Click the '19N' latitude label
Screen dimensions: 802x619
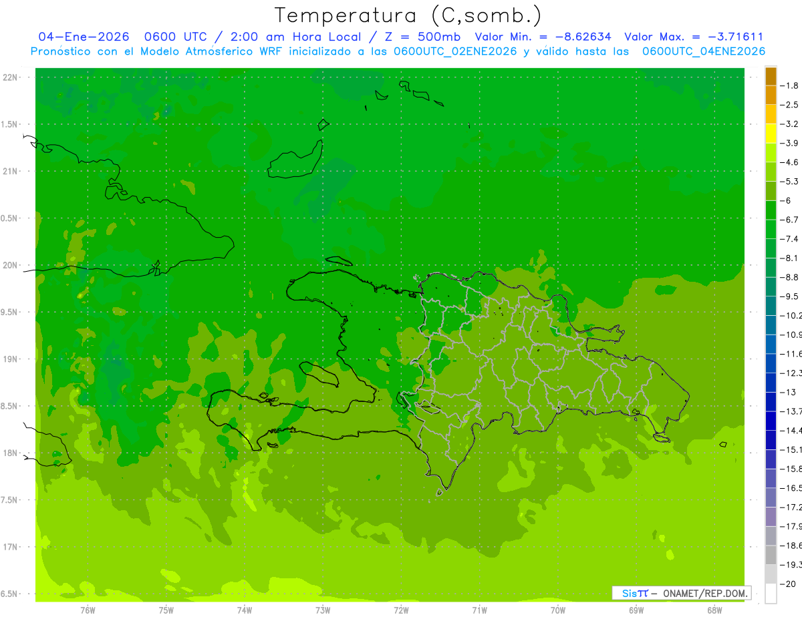(11, 359)
